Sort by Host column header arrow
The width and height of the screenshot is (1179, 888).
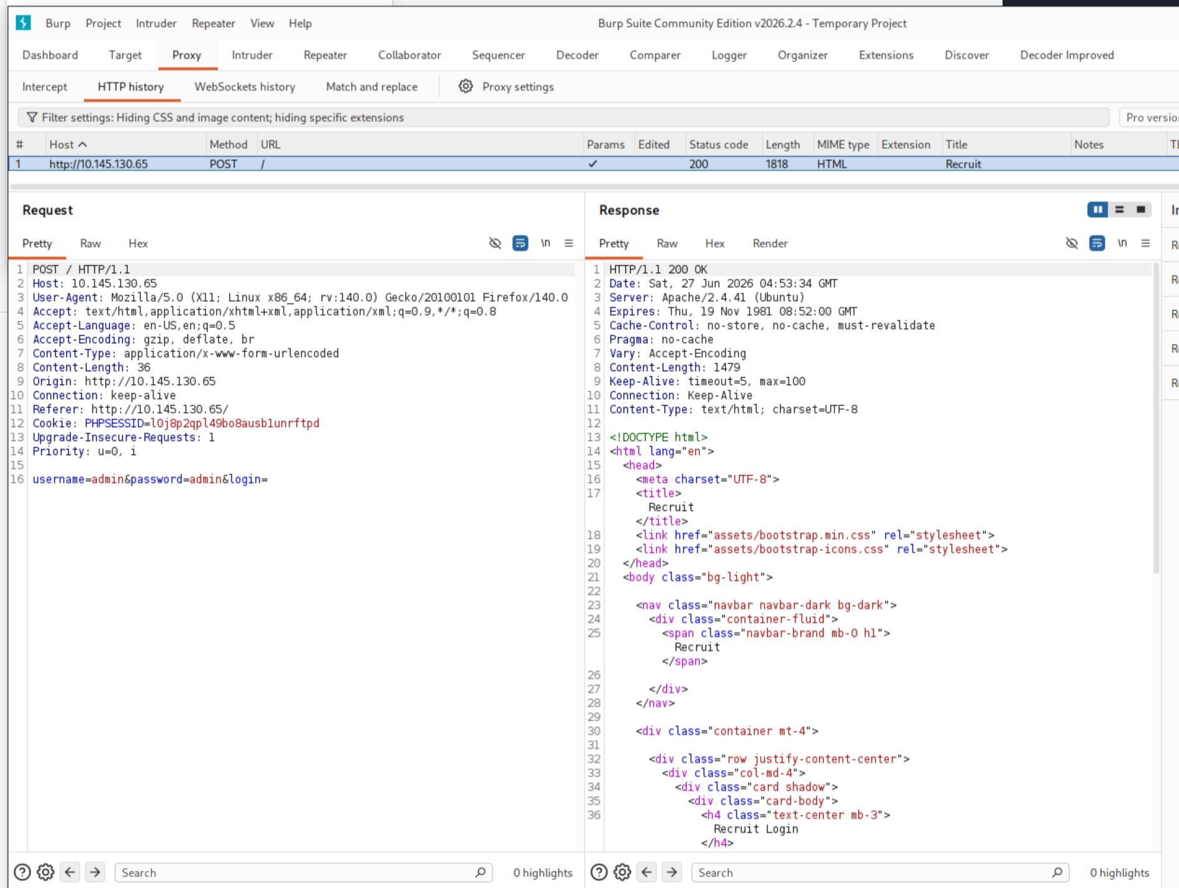83,144
